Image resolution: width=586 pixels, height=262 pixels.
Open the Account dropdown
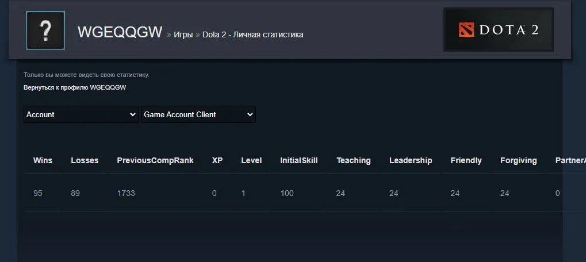[81, 114]
